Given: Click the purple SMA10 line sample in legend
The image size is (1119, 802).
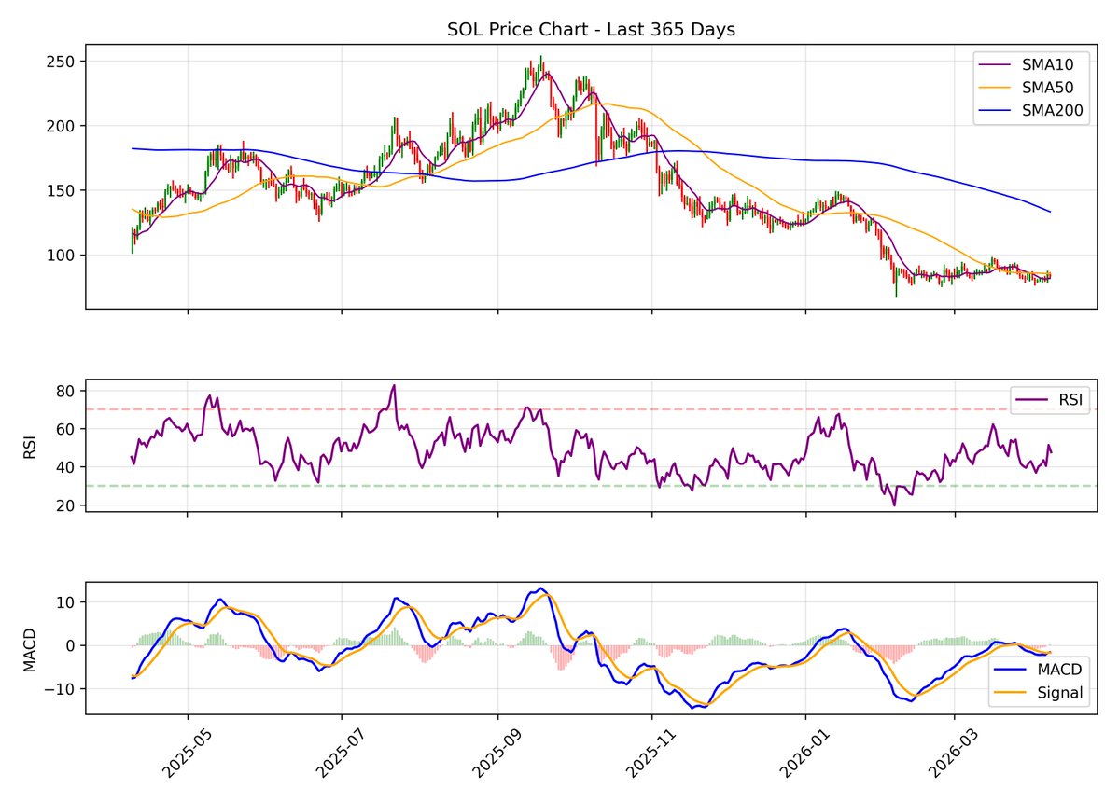Looking at the screenshot, I should coord(995,65).
